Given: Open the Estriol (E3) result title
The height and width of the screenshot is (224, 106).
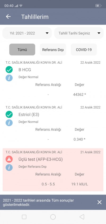Looking at the screenshot, I should 29,115.
